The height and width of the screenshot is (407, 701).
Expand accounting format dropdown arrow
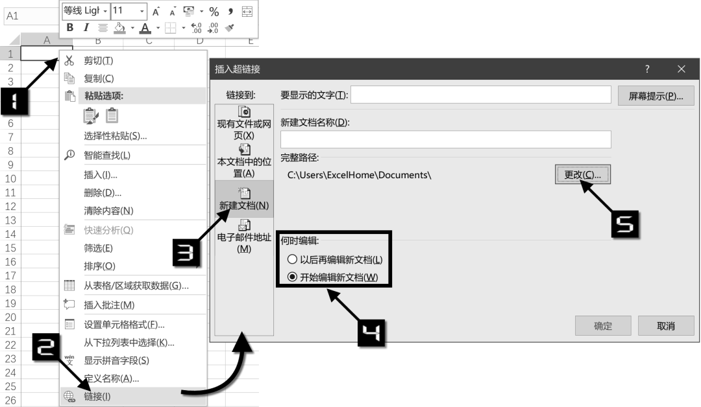202,11
